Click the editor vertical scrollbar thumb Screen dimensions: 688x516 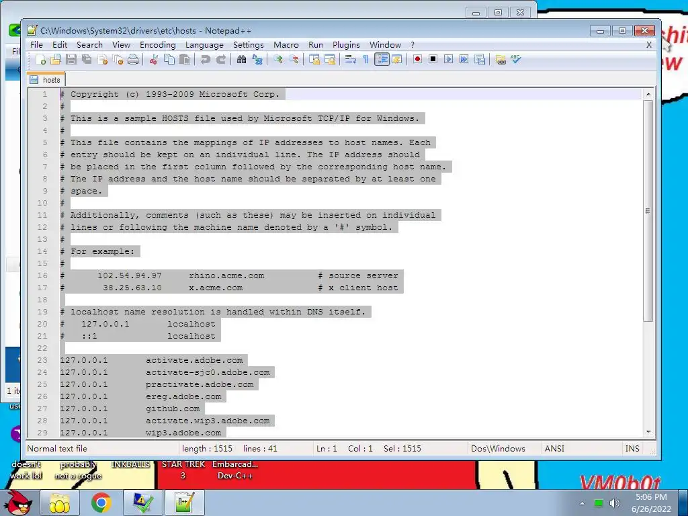click(648, 210)
